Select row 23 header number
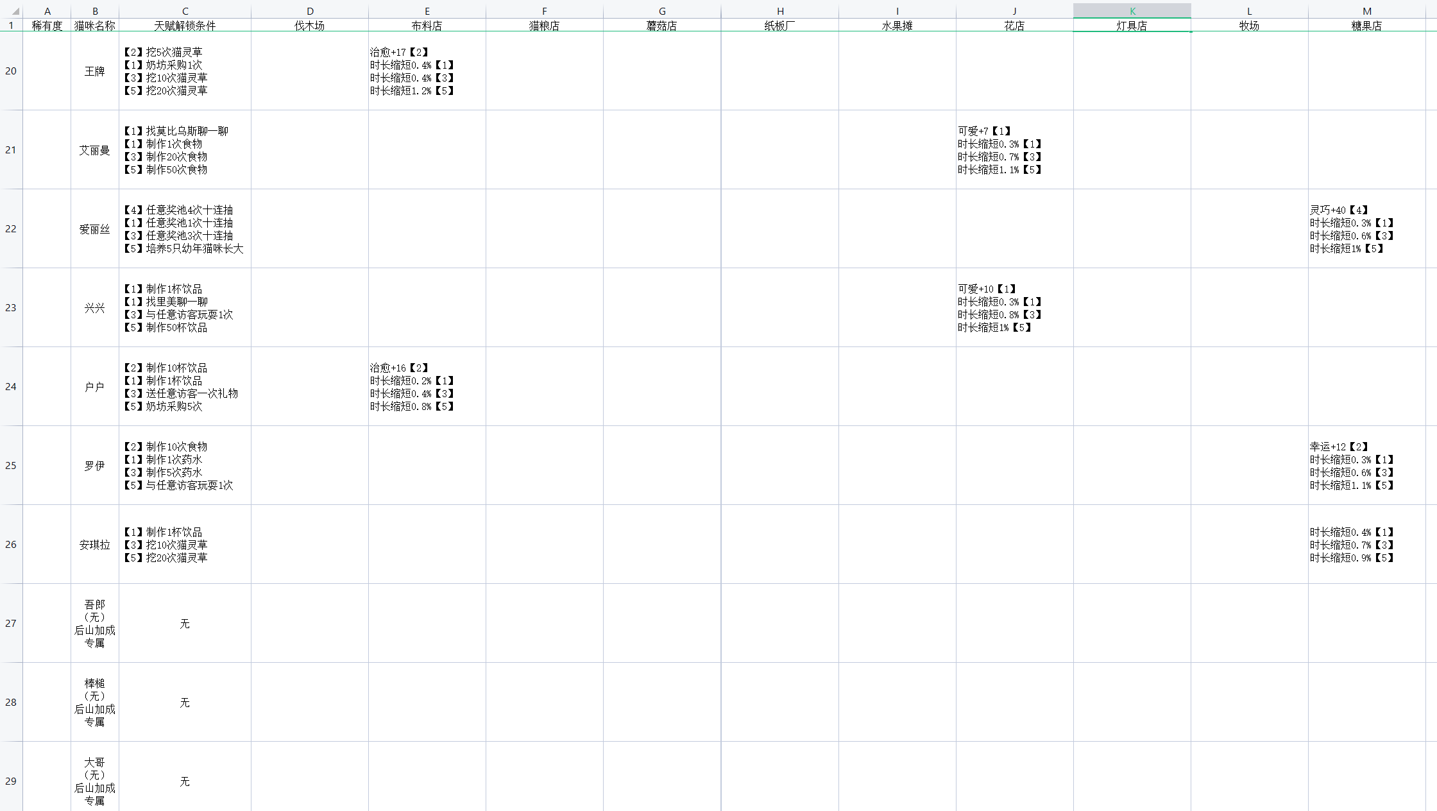 11,307
